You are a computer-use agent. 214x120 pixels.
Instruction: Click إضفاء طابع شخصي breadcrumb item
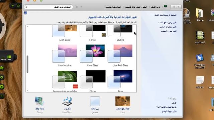tap(113, 7)
